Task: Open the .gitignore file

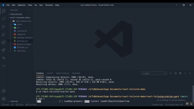Action: coord(21,34)
